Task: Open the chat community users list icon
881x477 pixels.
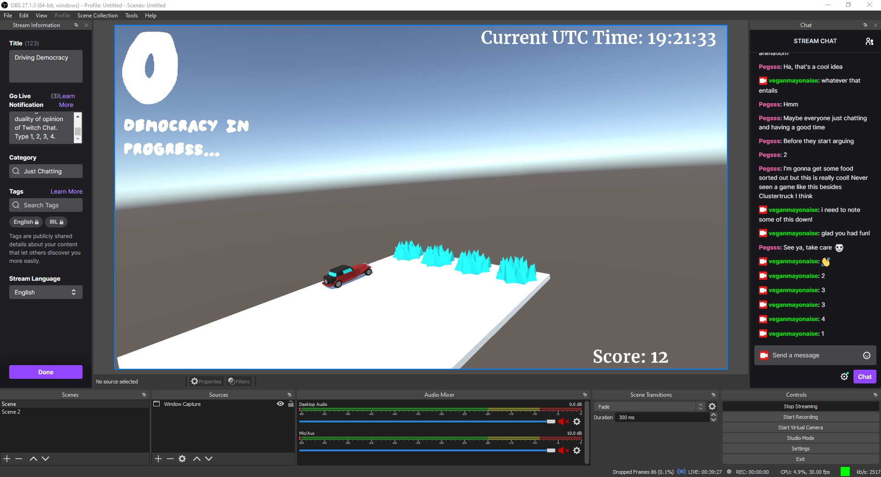Action: 869,41
